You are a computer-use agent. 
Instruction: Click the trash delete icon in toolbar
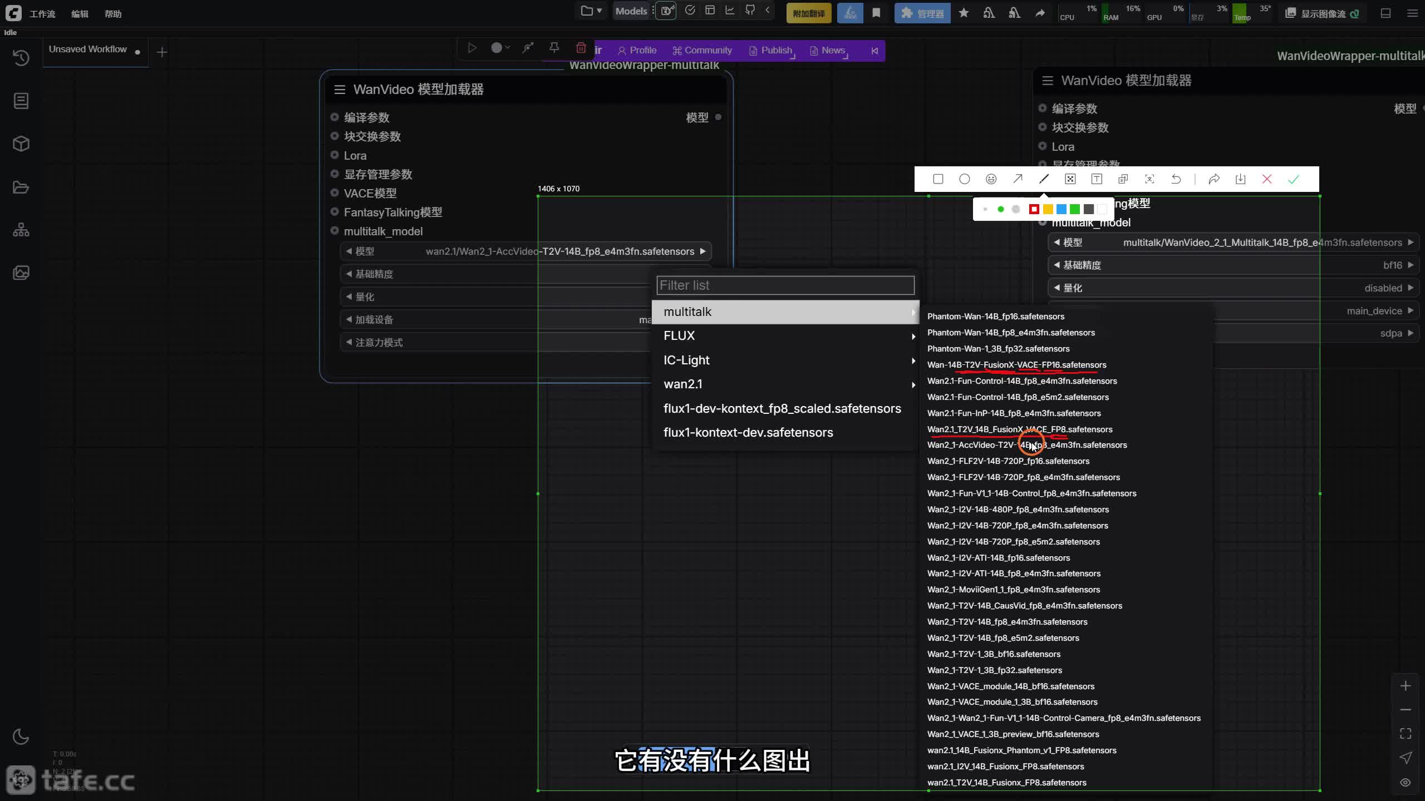coord(581,48)
